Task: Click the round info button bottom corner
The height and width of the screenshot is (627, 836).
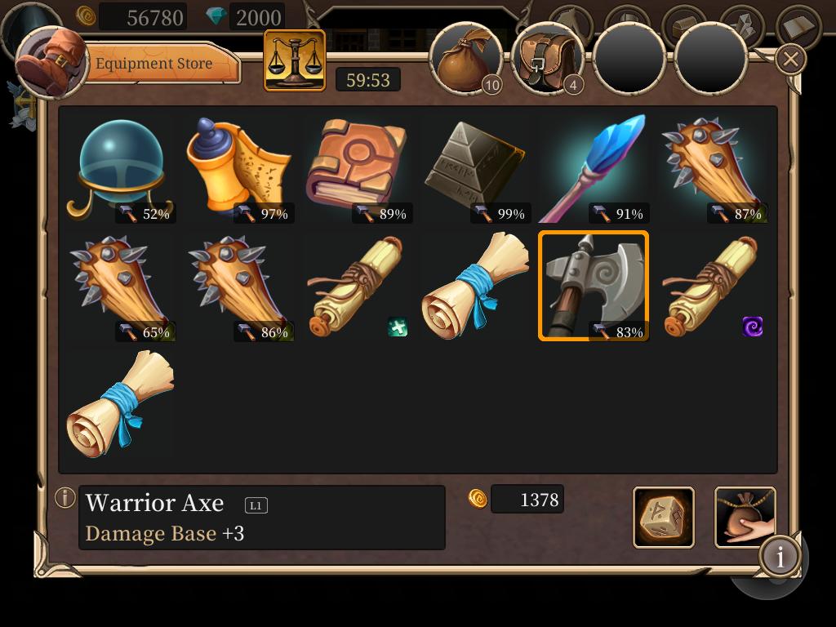Action: (x=780, y=557)
